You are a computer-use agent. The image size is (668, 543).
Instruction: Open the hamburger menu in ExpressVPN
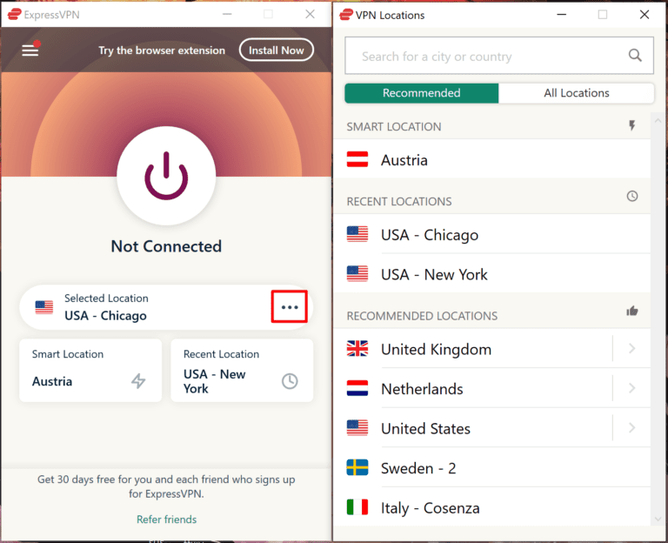[x=30, y=50]
